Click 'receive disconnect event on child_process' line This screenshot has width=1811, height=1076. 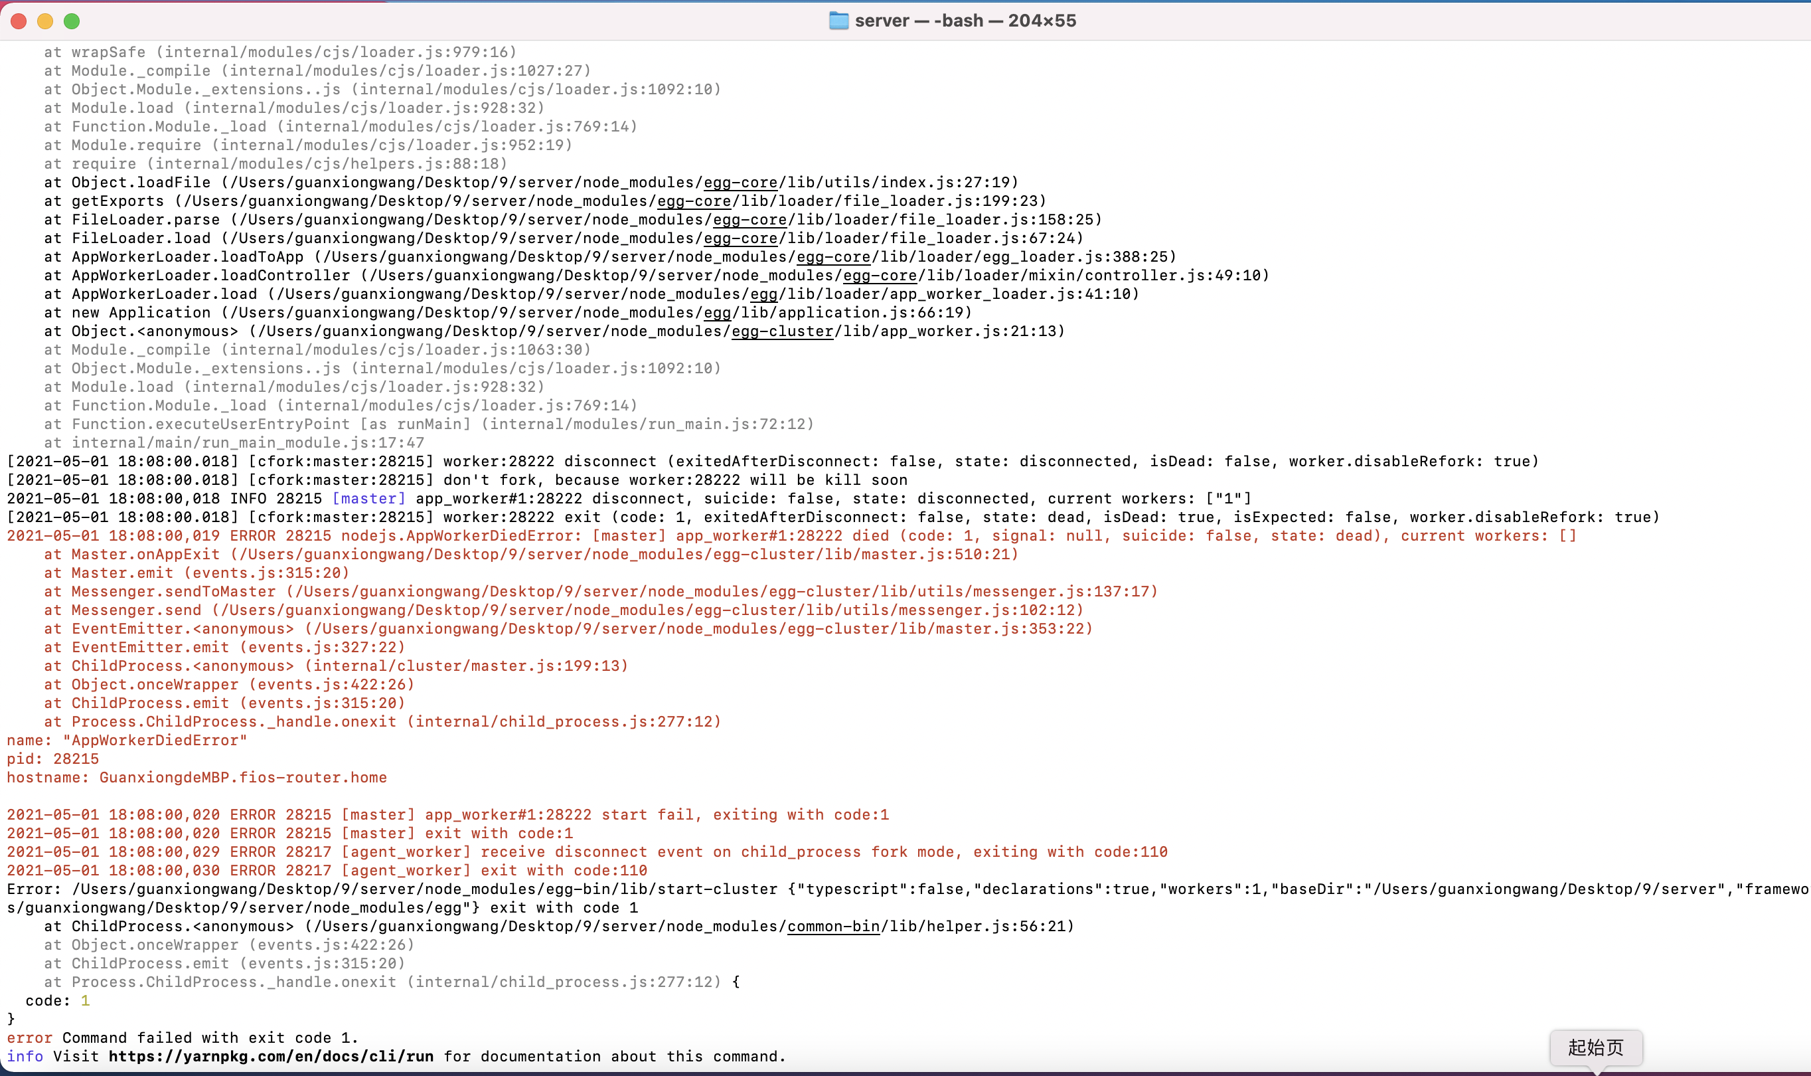(587, 852)
